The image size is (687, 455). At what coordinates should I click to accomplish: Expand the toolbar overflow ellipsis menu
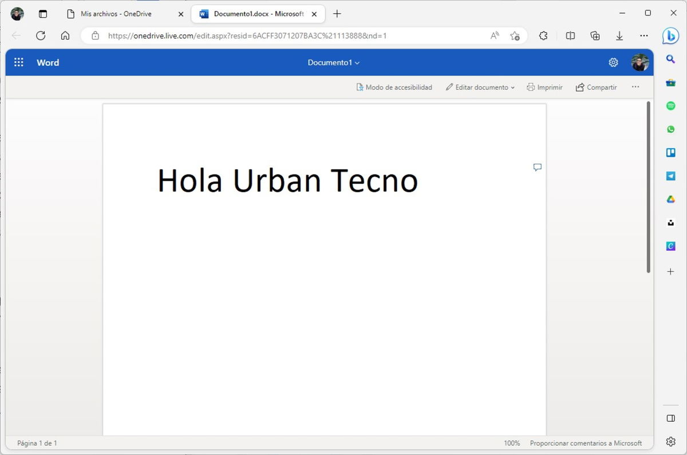tap(635, 87)
